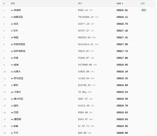Select the AU 澳大利亚 country cell
157x136 pixels.
[17, 99]
